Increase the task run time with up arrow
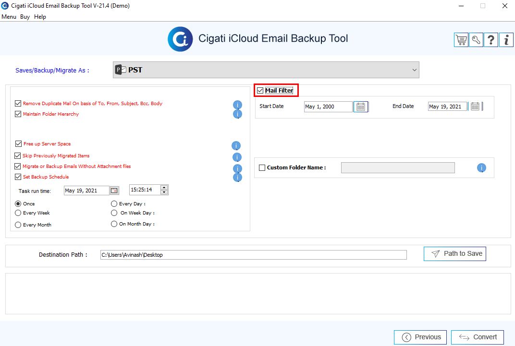The height and width of the screenshot is (346, 515). (x=164, y=187)
